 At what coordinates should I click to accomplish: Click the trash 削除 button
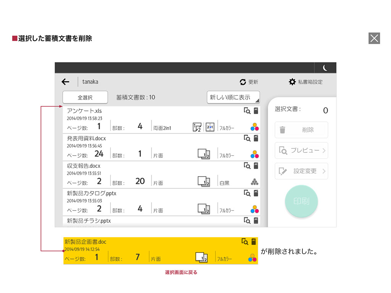[x=301, y=130]
